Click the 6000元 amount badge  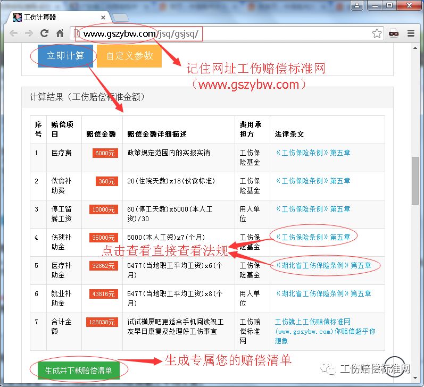coord(105,153)
